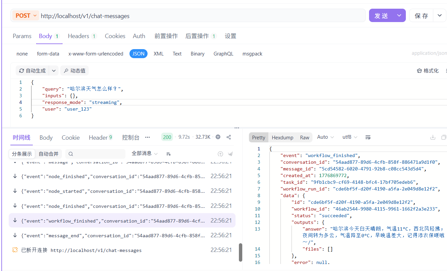Select the form-data body type

click(48, 54)
